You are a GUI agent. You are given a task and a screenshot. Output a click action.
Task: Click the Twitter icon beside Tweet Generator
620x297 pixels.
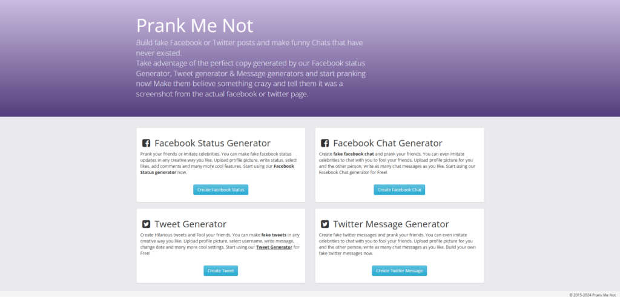point(147,224)
